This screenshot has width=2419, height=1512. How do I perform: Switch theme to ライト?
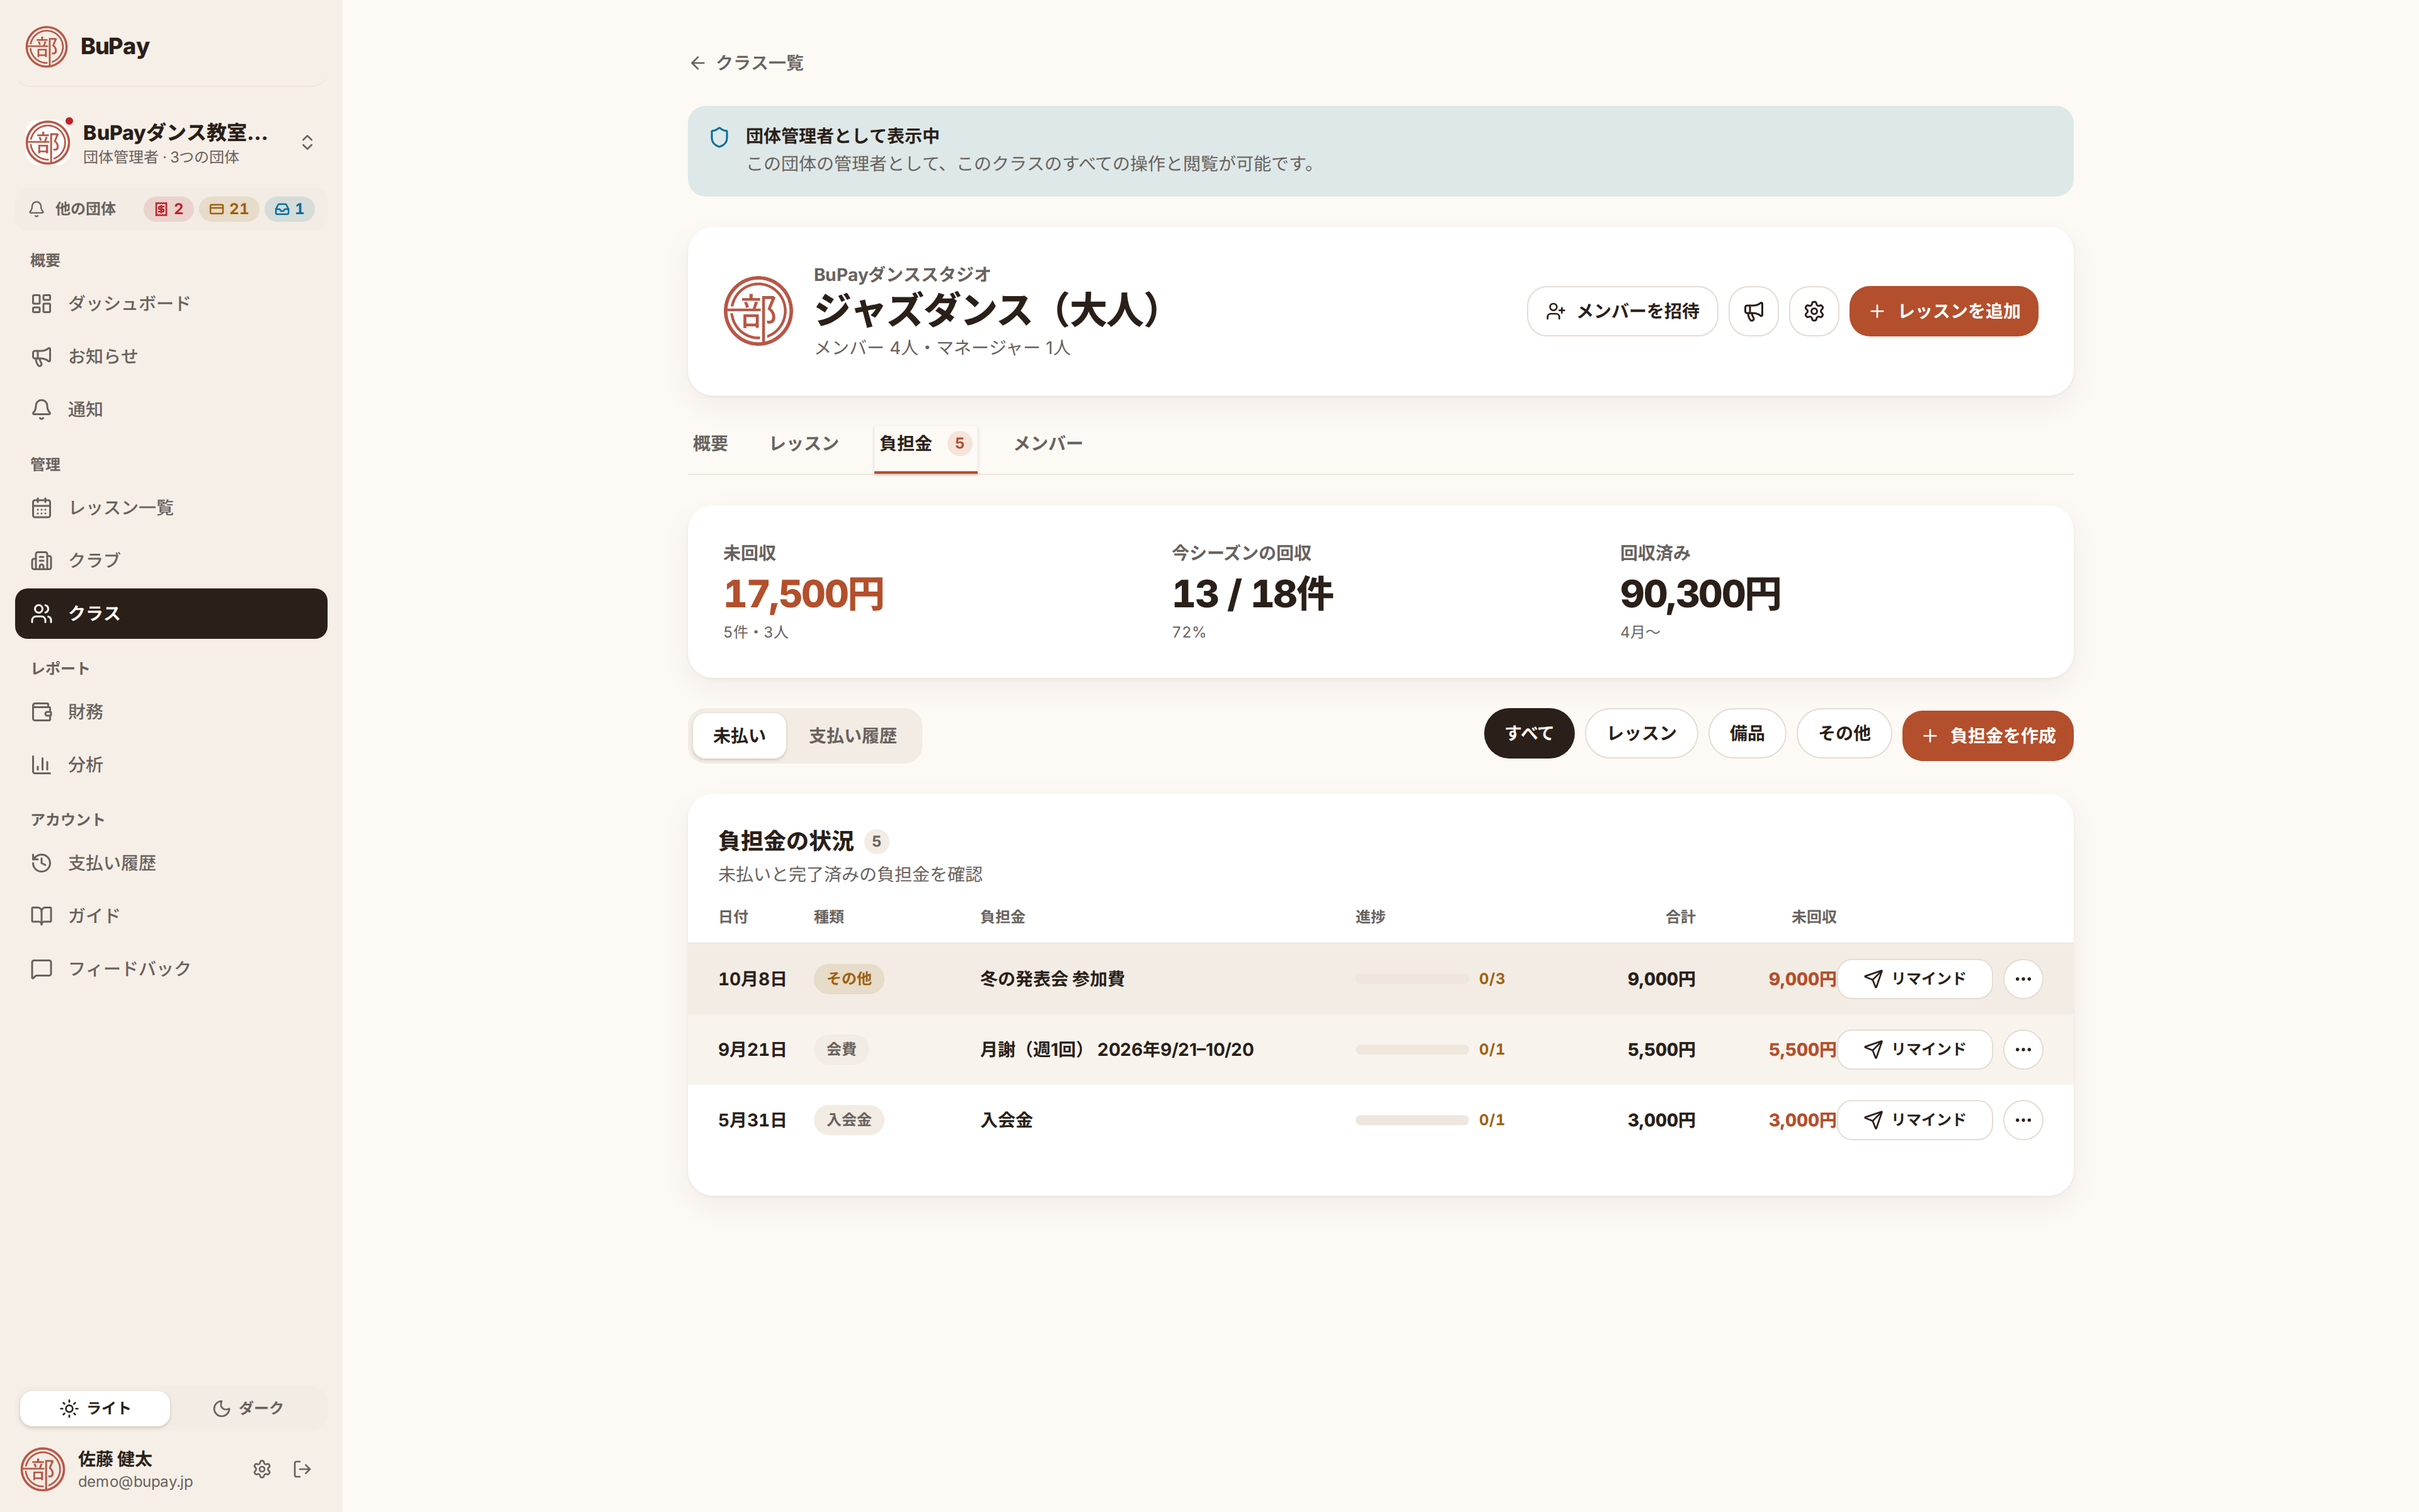(x=95, y=1407)
